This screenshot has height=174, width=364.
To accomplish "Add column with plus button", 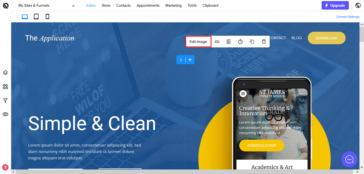I will pyautogui.click(x=190, y=60).
